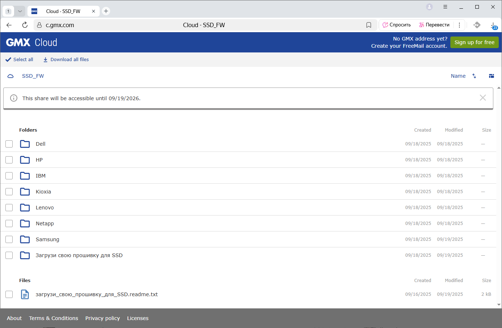Open browser extensions icon

tap(477, 25)
